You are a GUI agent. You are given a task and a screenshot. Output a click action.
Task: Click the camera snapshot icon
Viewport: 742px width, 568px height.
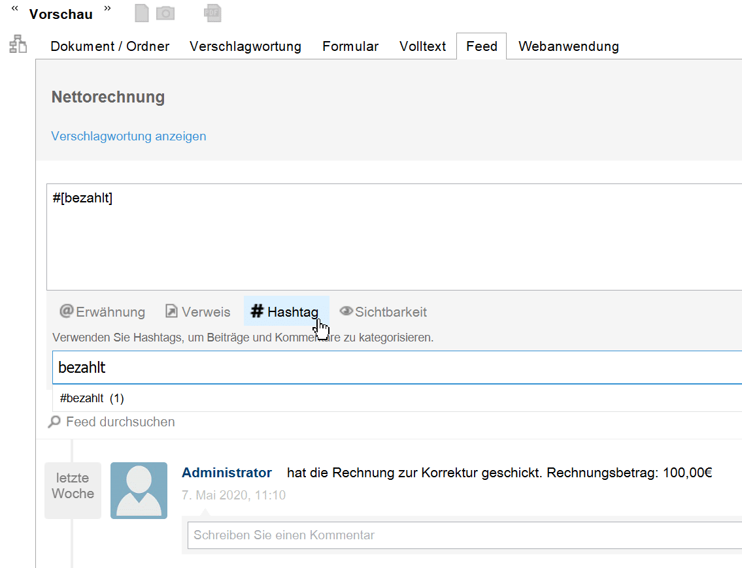[165, 12]
